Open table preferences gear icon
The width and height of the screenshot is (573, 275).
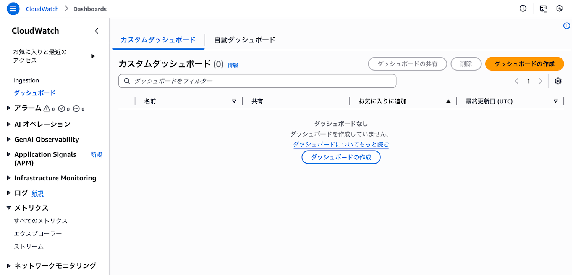pos(558,81)
